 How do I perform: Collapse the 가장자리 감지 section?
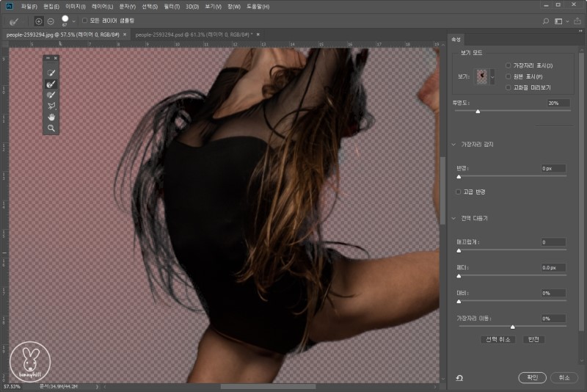454,144
